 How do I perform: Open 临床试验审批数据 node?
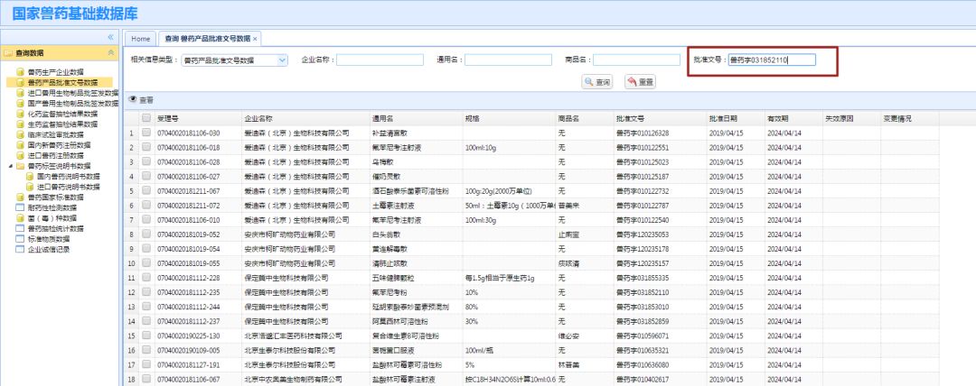click(55, 135)
